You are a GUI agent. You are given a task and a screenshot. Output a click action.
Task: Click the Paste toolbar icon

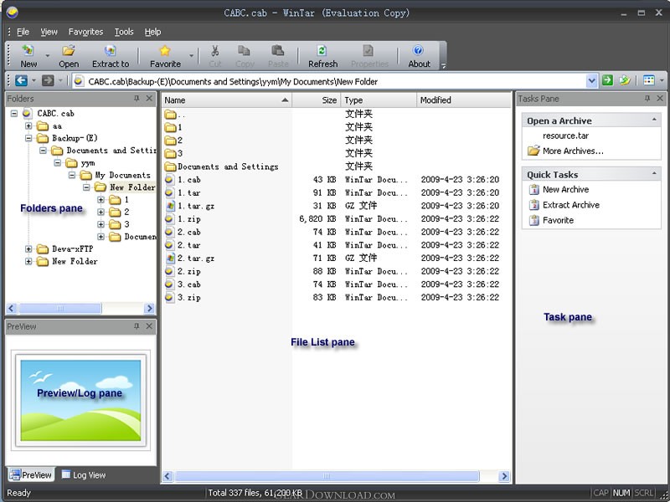point(278,51)
